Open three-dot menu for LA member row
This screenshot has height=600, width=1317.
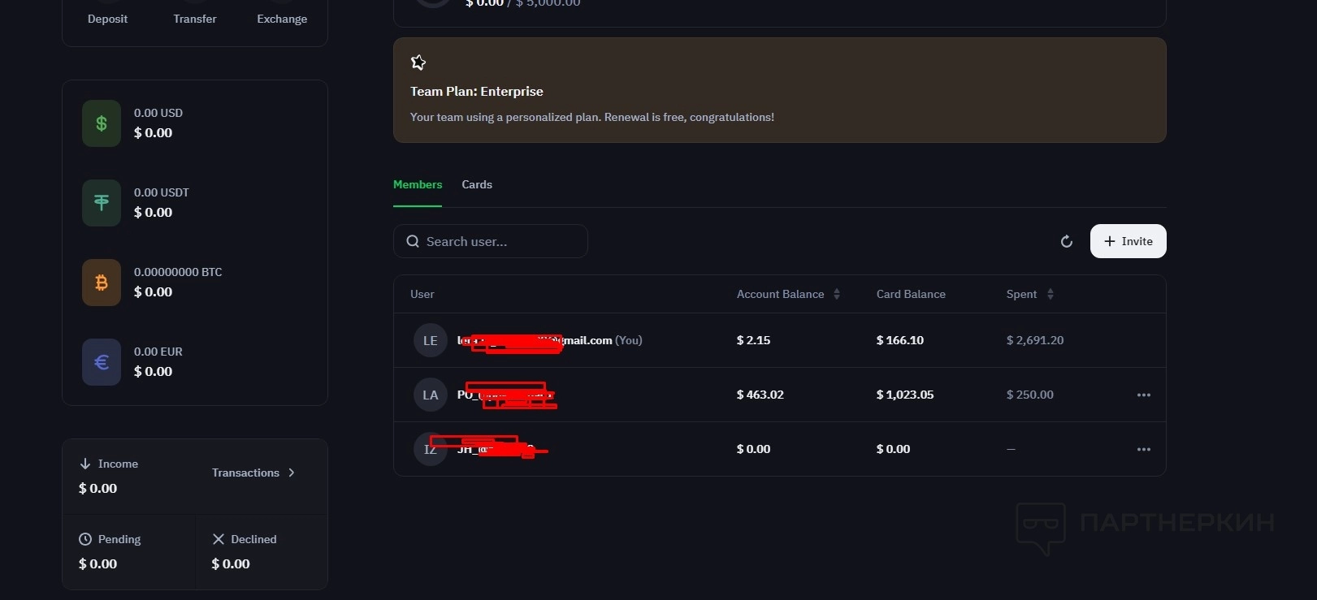pyautogui.click(x=1144, y=395)
